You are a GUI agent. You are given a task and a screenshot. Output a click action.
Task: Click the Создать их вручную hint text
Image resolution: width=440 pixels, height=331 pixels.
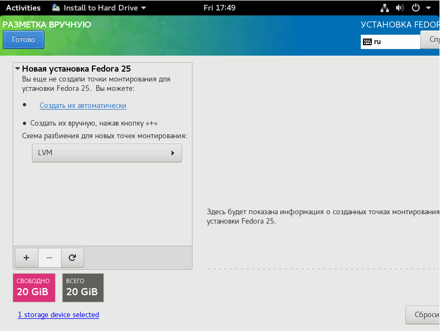click(94, 123)
